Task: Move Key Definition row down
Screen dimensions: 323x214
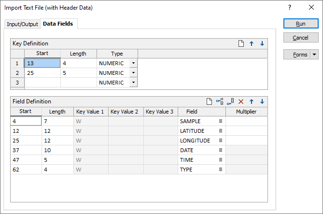Action: (x=262, y=43)
